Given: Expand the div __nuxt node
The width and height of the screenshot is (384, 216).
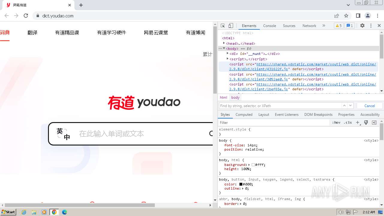Looking at the screenshot, I should 228,53.
